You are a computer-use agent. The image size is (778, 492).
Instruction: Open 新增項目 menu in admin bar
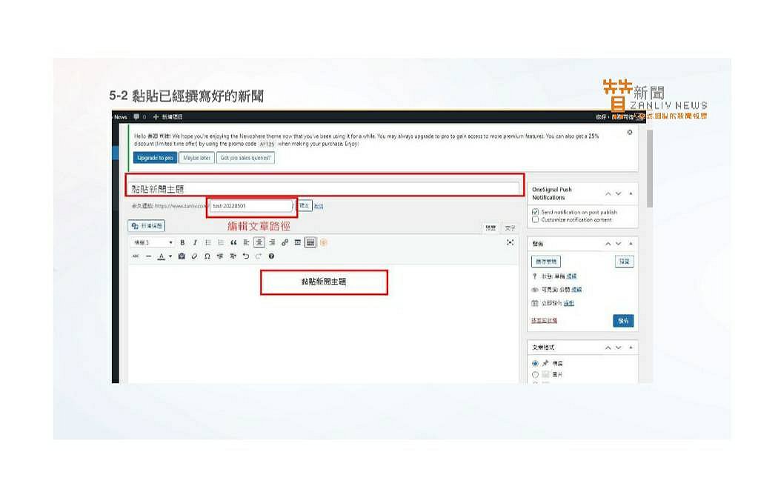coord(167,117)
